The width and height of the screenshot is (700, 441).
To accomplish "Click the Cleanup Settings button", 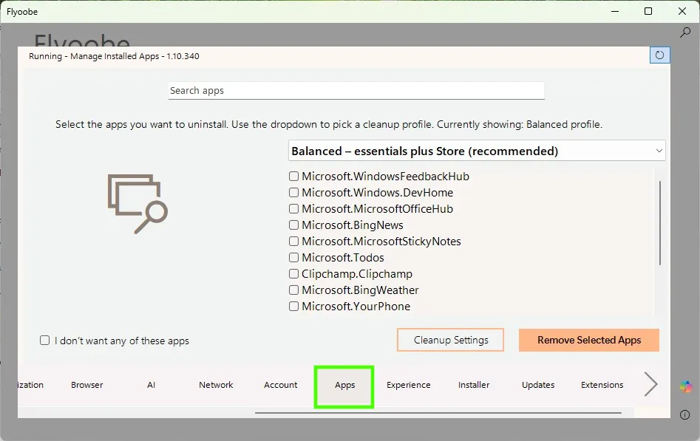I will (450, 340).
